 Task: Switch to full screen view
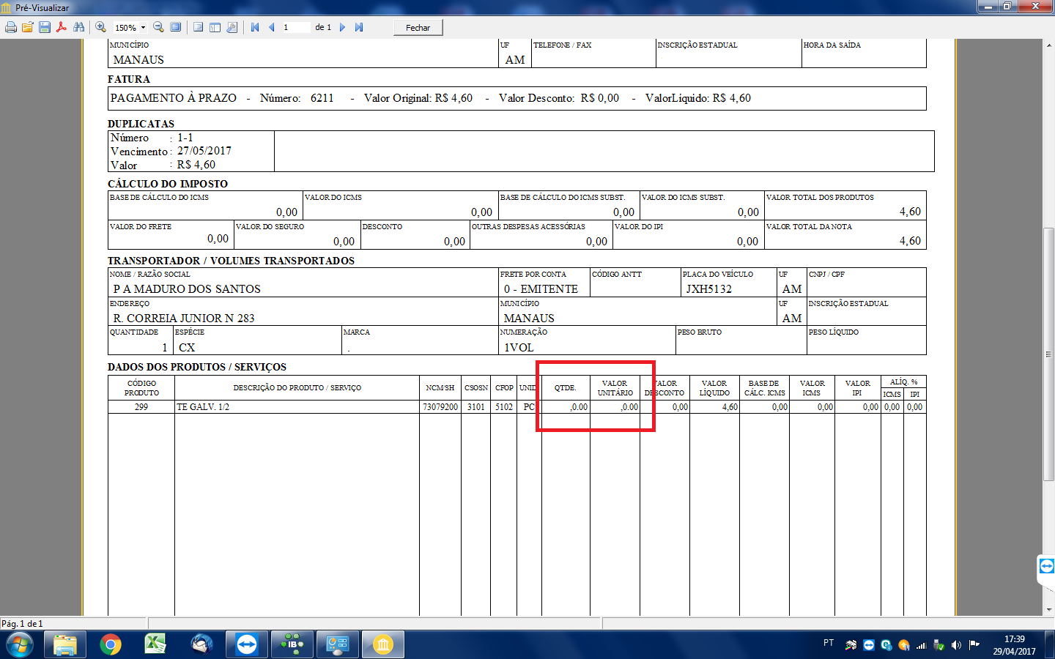pyautogui.click(x=176, y=27)
